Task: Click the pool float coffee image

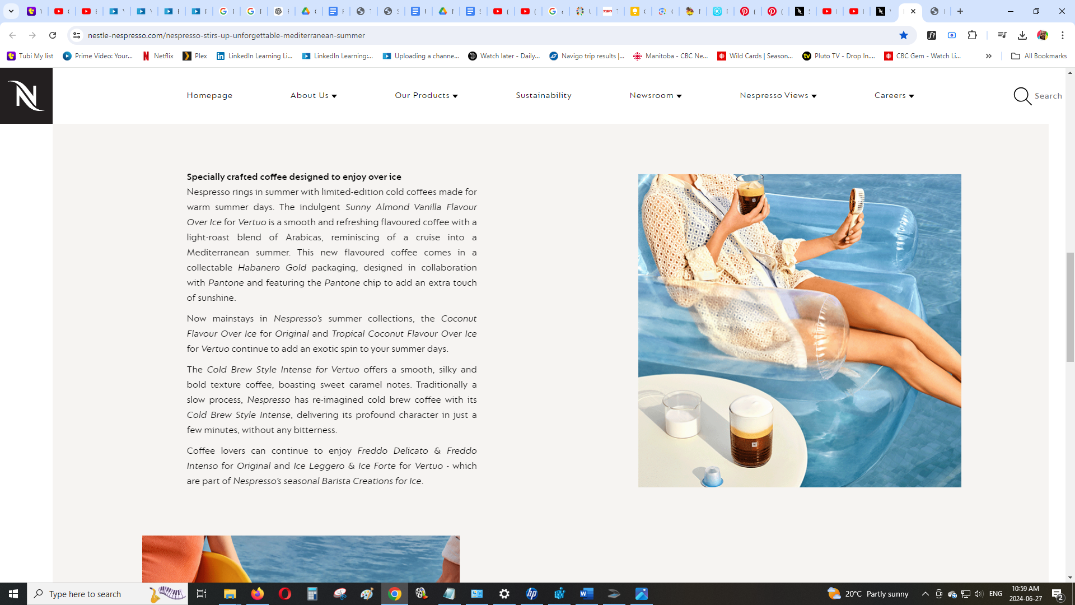Action: tap(799, 331)
